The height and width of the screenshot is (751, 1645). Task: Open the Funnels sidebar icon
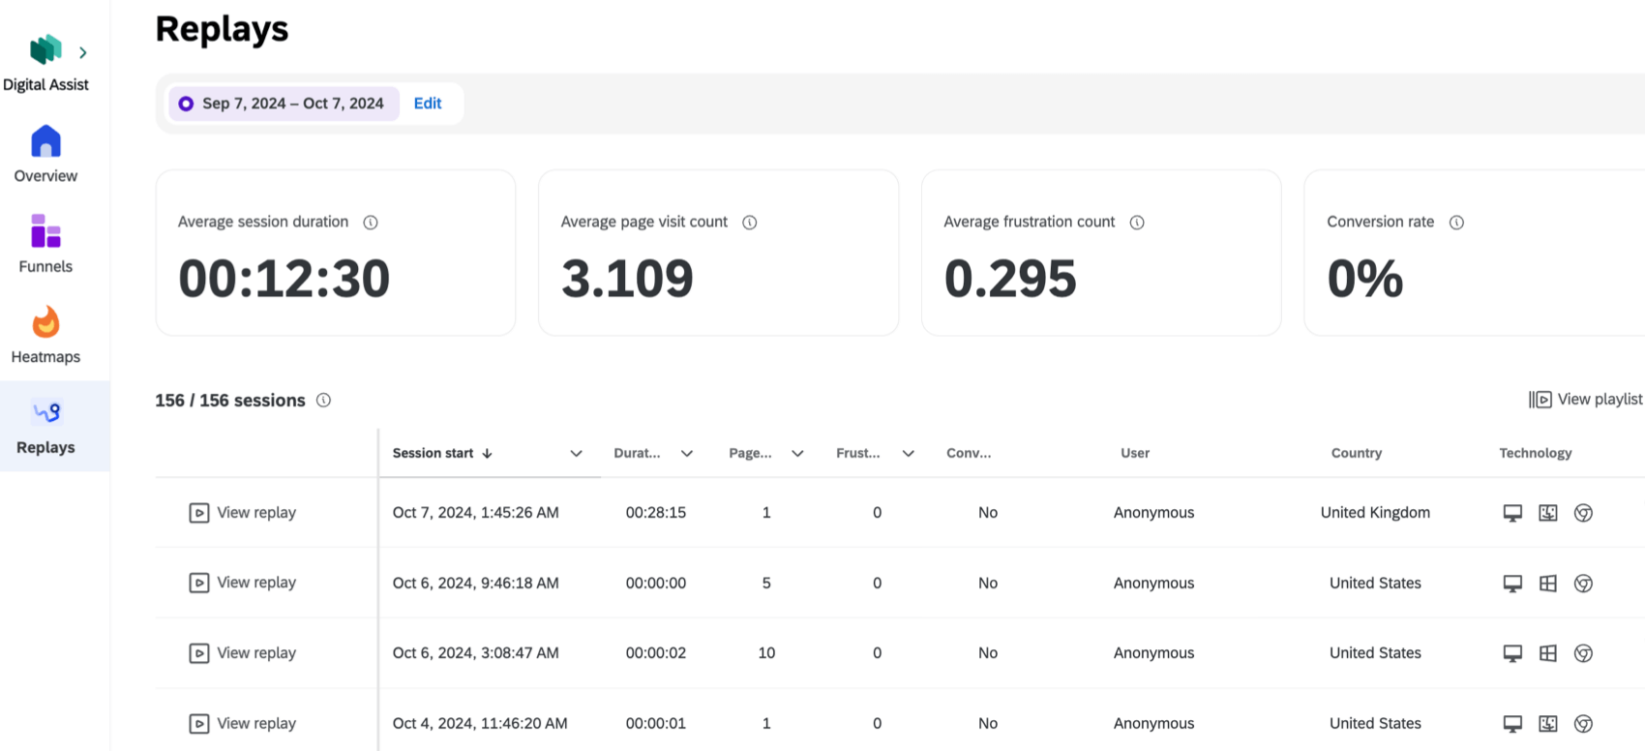coord(45,232)
